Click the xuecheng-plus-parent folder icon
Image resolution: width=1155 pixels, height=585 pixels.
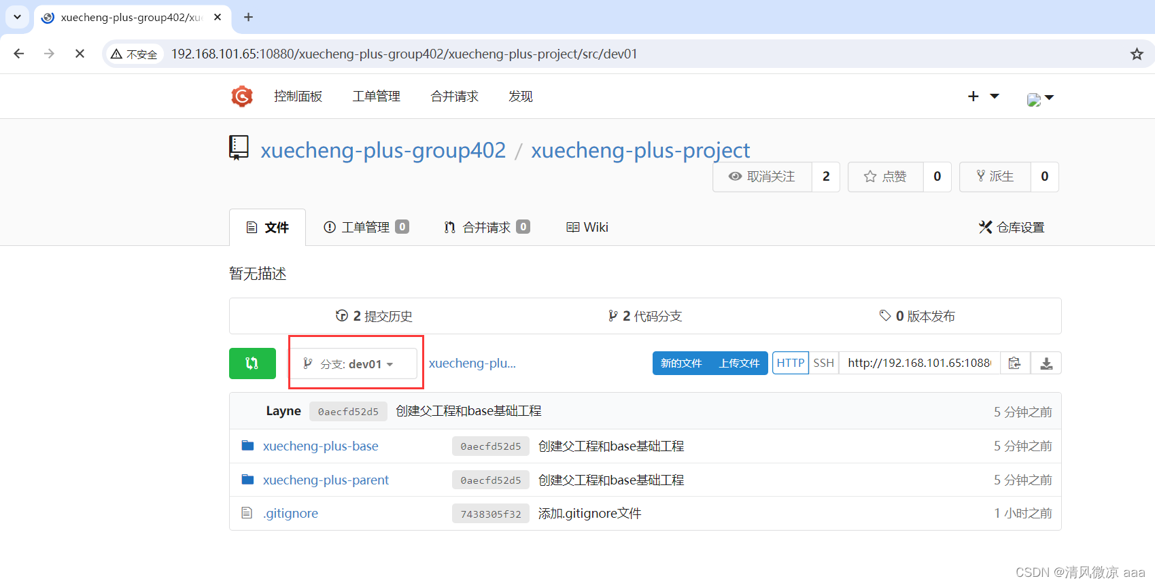click(x=247, y=480)
